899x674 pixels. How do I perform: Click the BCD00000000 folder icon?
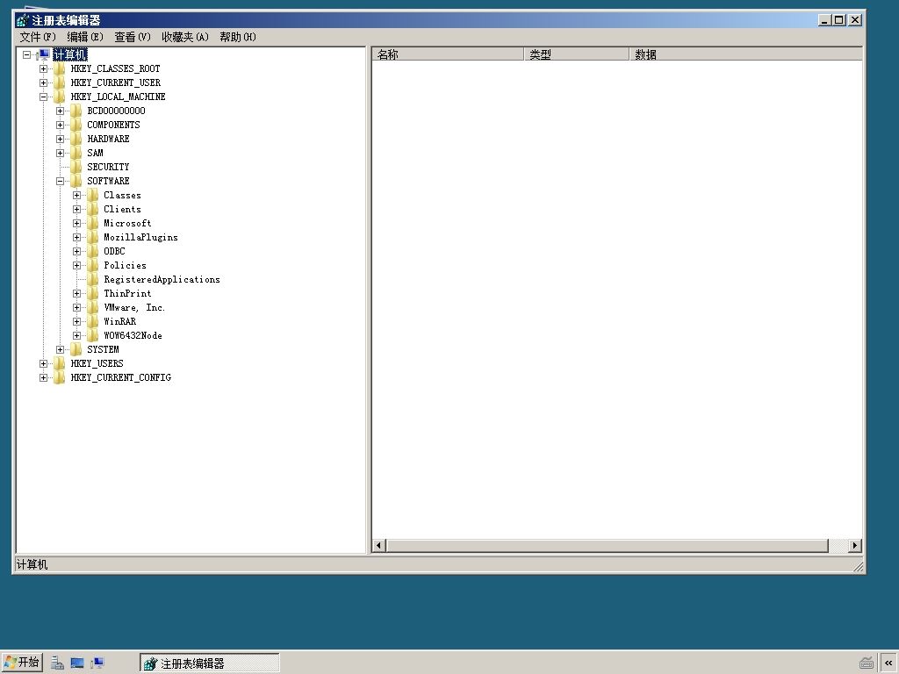tap(76, 111)
